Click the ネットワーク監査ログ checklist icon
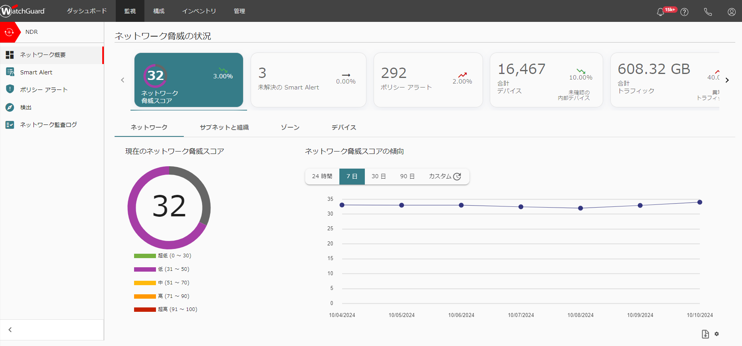 [x=10, y=125]
